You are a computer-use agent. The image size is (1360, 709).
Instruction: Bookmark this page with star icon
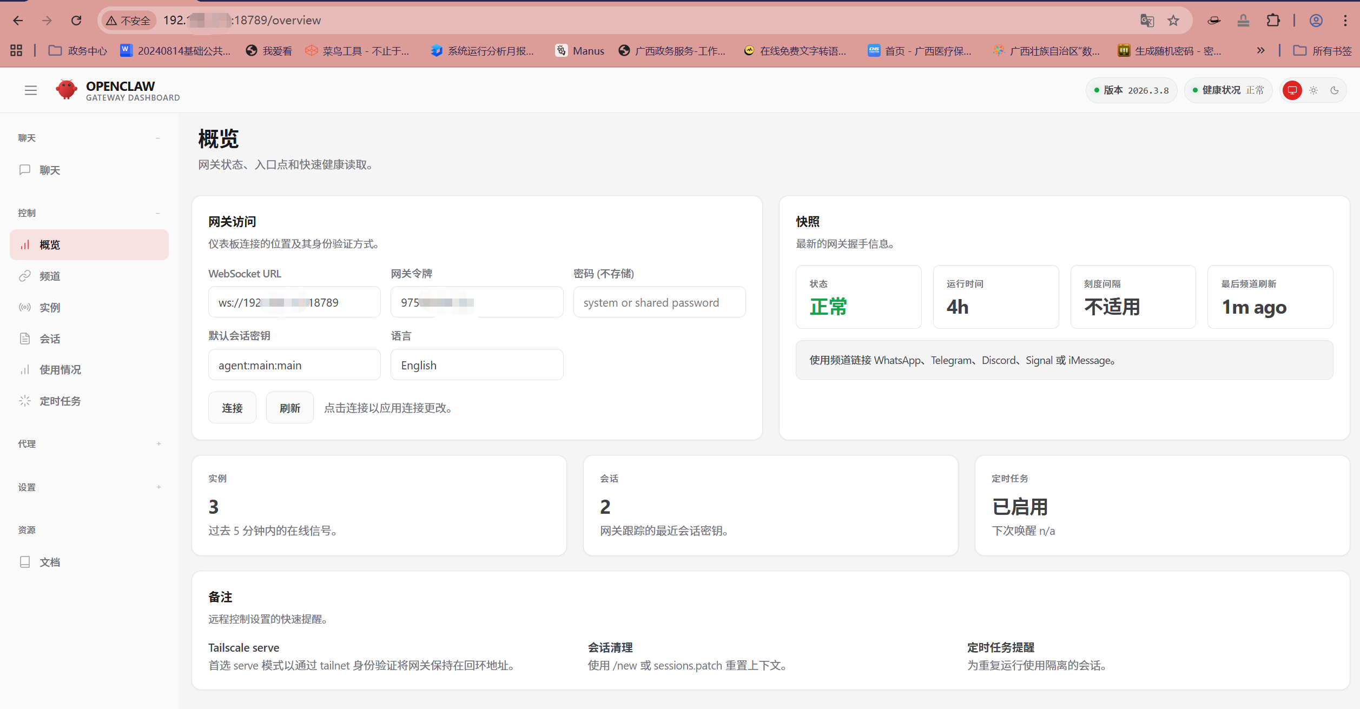pyautogui.click(x=1173, y=21)
